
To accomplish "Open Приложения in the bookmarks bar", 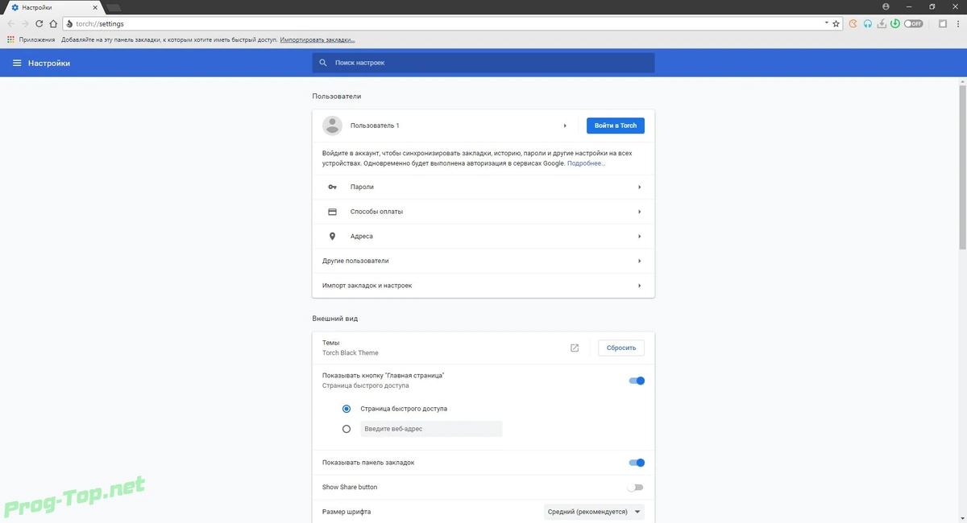I will (x=31, y=39).
